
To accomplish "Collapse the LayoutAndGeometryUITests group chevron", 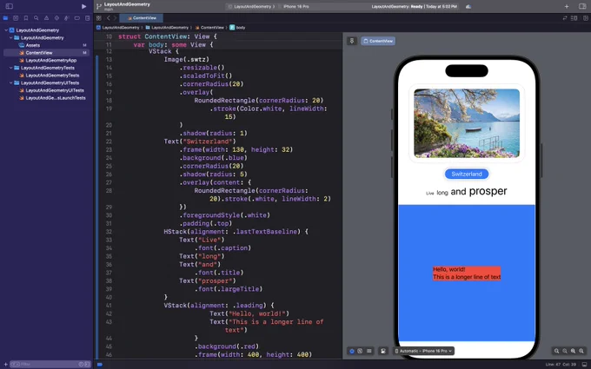I will tap(11, 82).
